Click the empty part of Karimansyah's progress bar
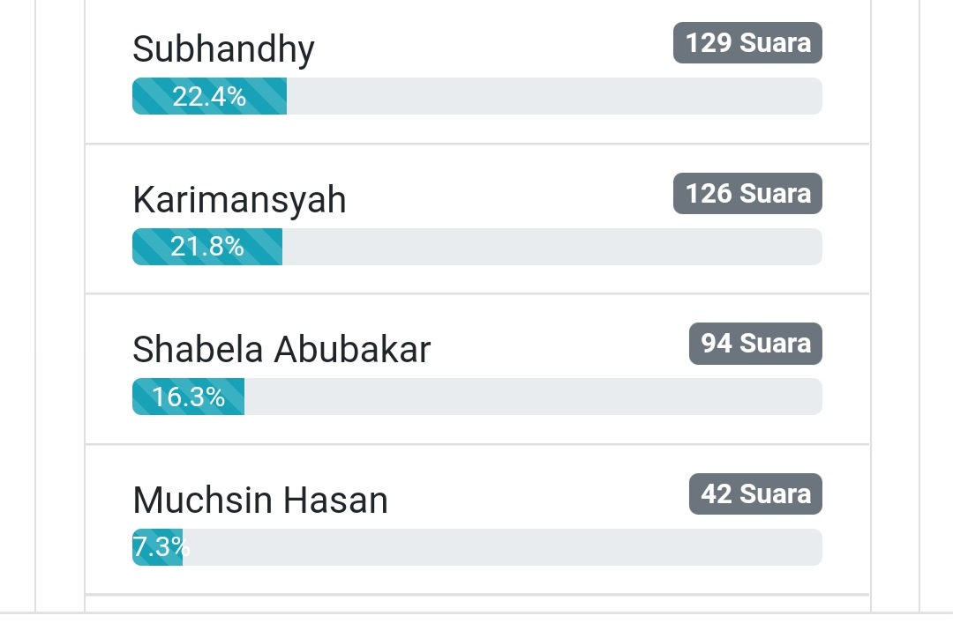Image resolution: width=953 pixels, height=623 pixels. (x=552, y=247)
